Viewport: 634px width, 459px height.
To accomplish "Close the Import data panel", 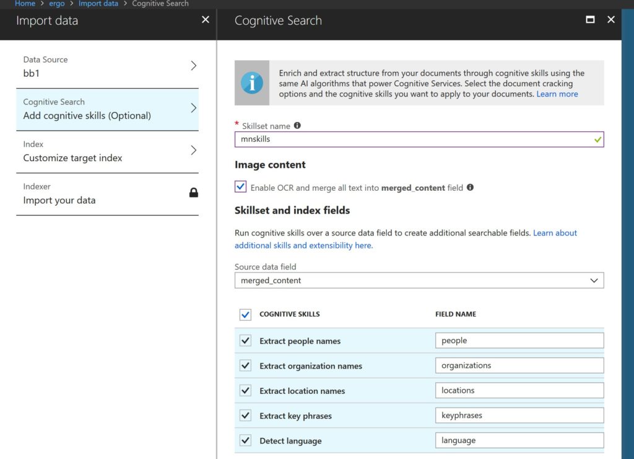I will tap(206, 19).
